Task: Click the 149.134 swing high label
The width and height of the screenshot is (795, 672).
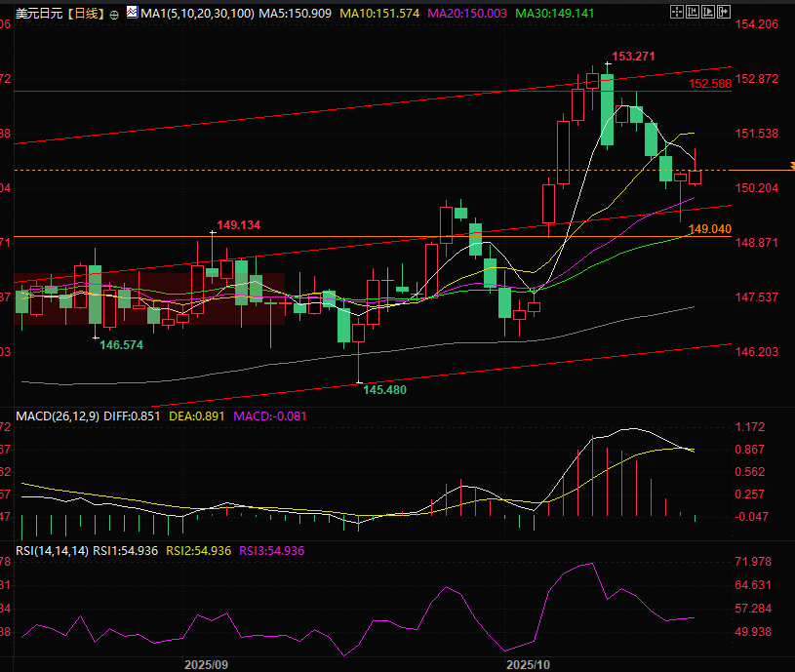Action: tap(238, 225)
